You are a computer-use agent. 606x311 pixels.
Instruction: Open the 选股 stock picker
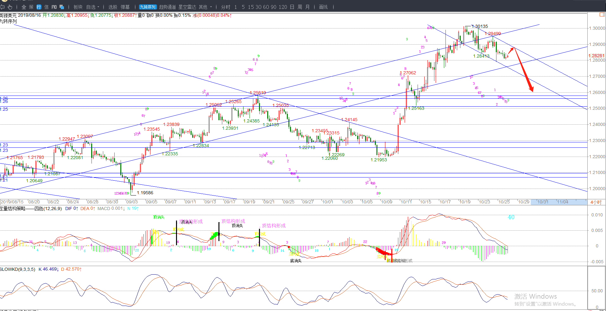[113, 7]
